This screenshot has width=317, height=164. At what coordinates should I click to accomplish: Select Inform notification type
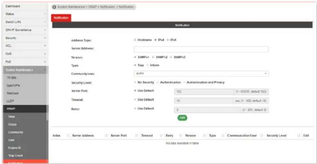pyautogui.click(x=147, y=65)
